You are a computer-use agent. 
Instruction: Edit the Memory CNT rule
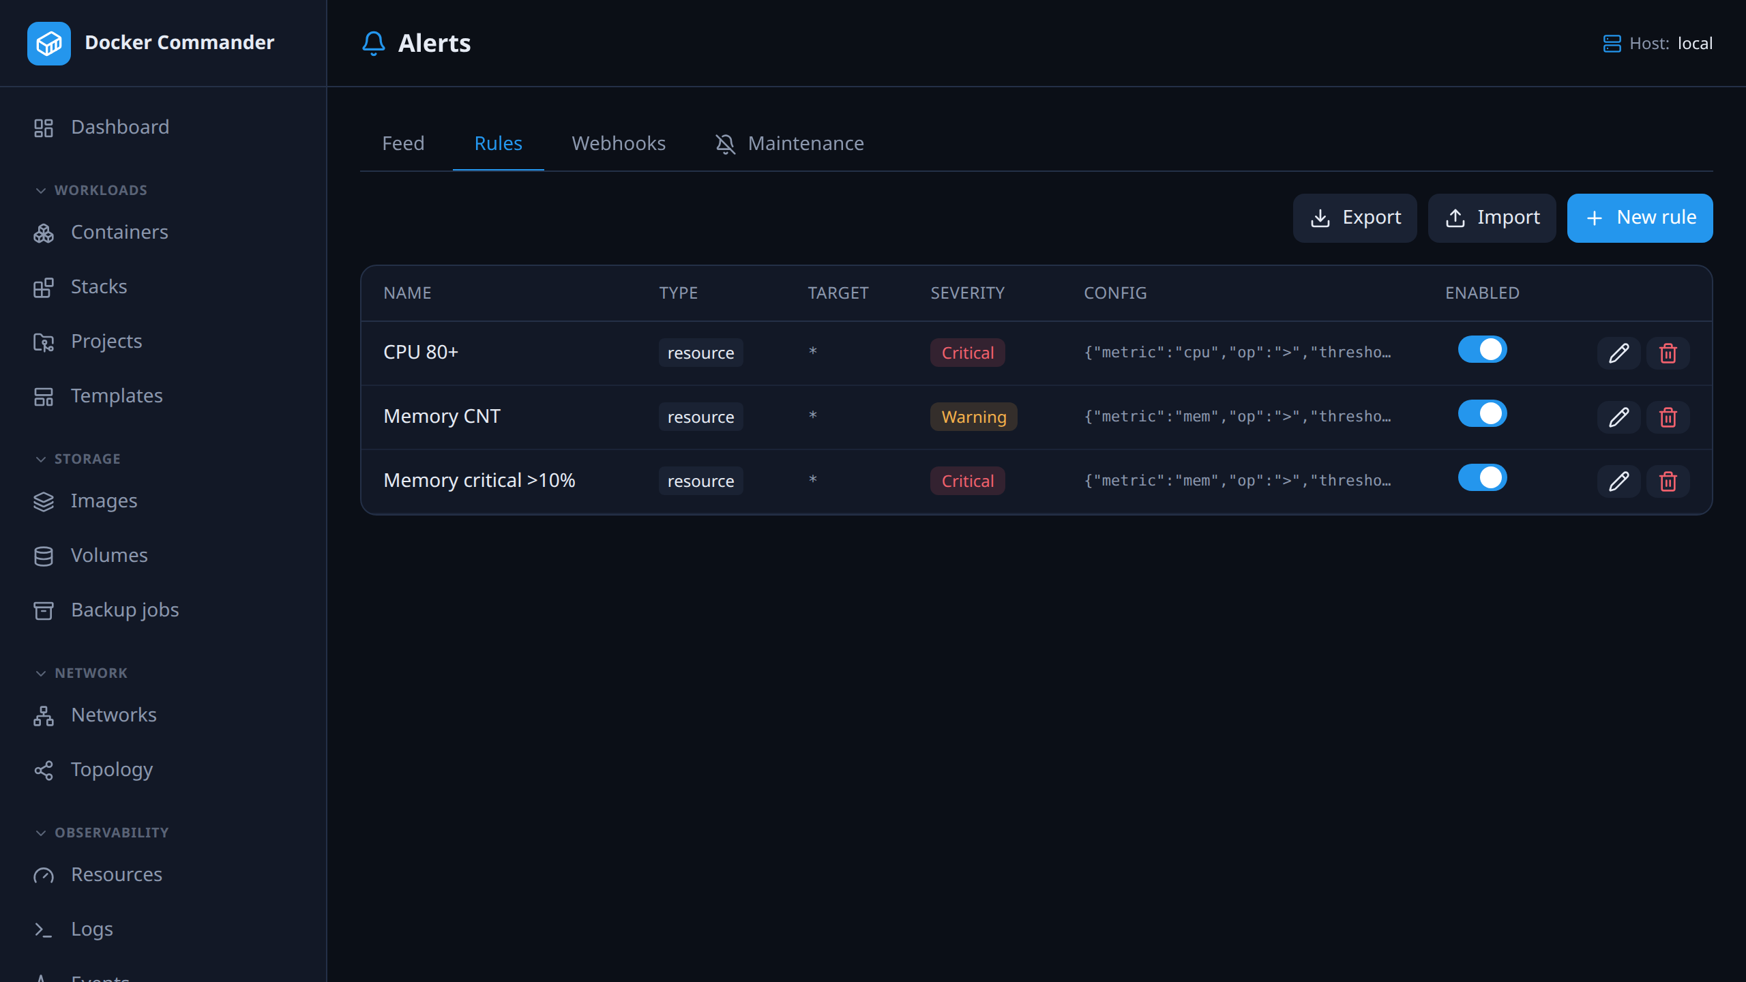tap(1618, 417)
